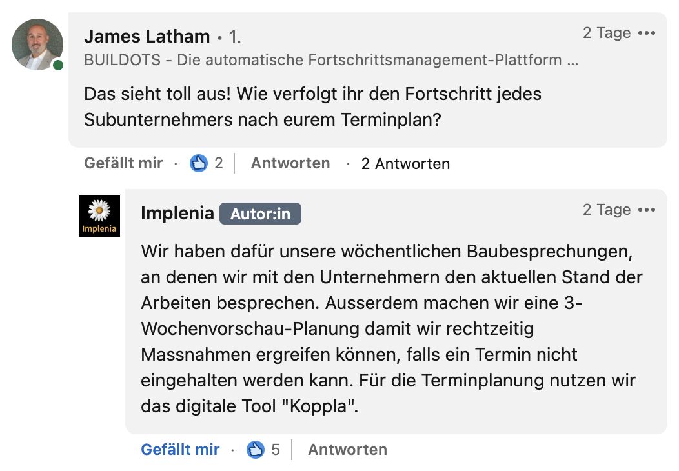The height and width of the screenshot is (471, 679).
Task: Open three-dot menu on James Latham's comment
Action: pyautogui.click(x=647, y=33)
